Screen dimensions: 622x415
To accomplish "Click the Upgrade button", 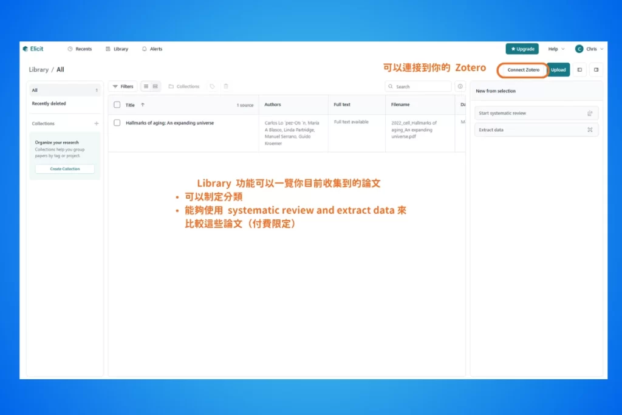I will click(522, 49).
